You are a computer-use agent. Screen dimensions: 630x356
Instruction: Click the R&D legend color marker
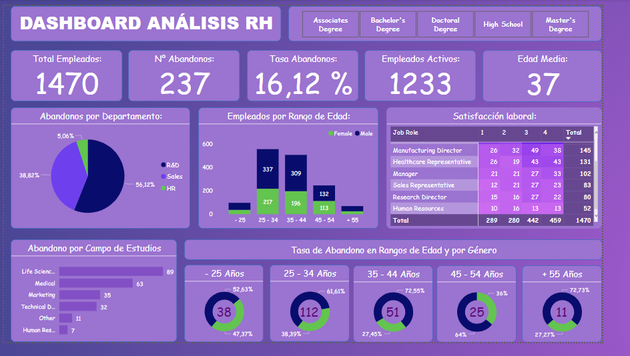click(x=164, y=165)
